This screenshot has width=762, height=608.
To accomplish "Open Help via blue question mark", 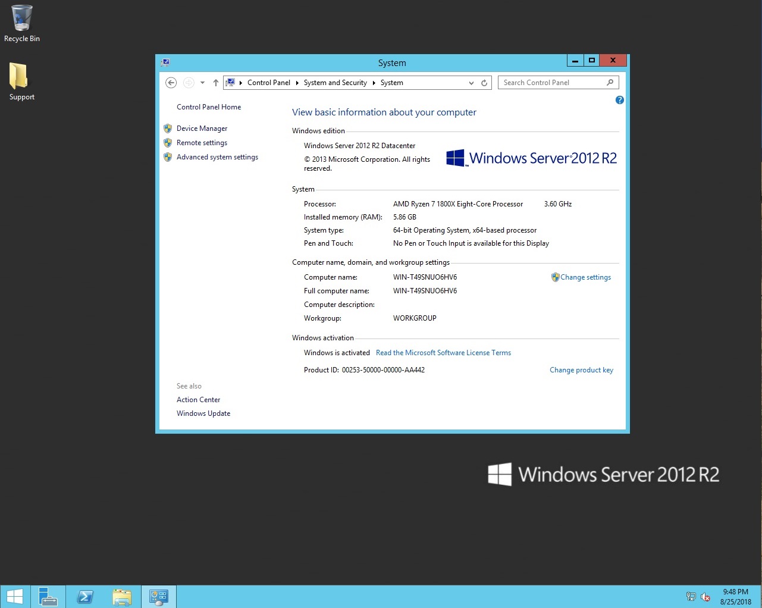I will point(619,100).
